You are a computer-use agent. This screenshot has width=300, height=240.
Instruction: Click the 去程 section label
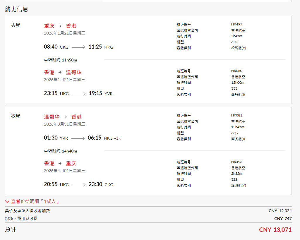tap(16, 25)
